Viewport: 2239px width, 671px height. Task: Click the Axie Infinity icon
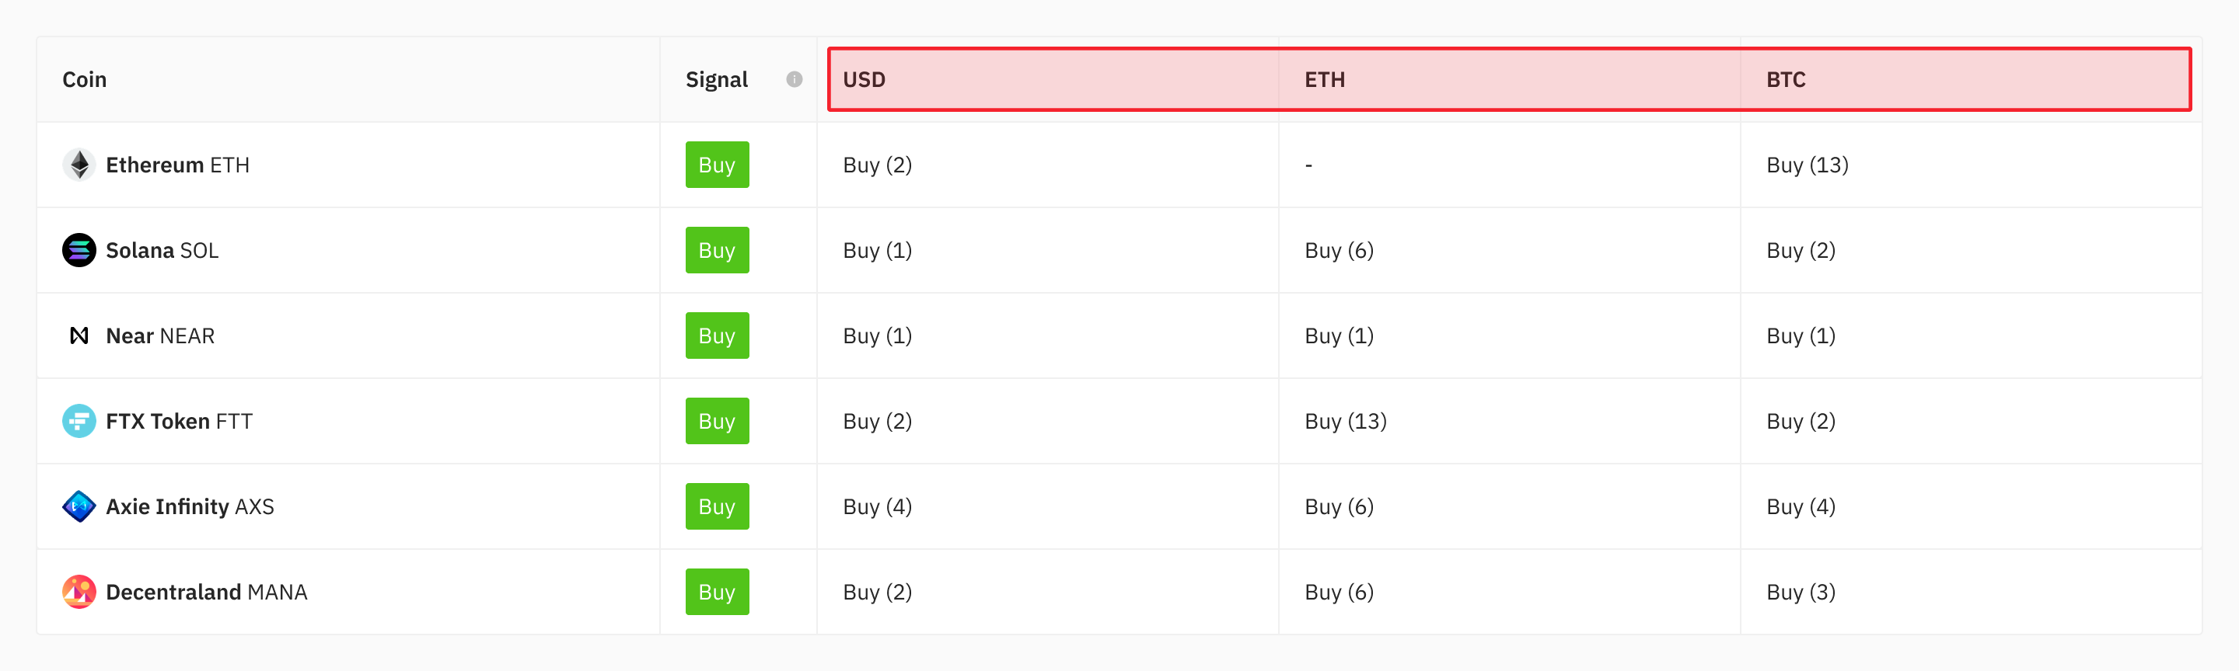pyautogui.click(x=79, y=506)
